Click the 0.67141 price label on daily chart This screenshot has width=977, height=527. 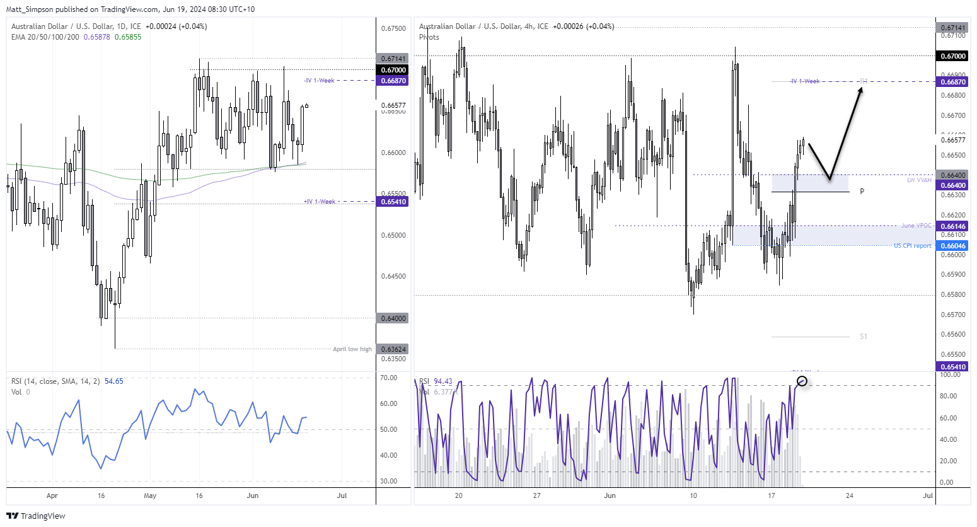point(392,59)
